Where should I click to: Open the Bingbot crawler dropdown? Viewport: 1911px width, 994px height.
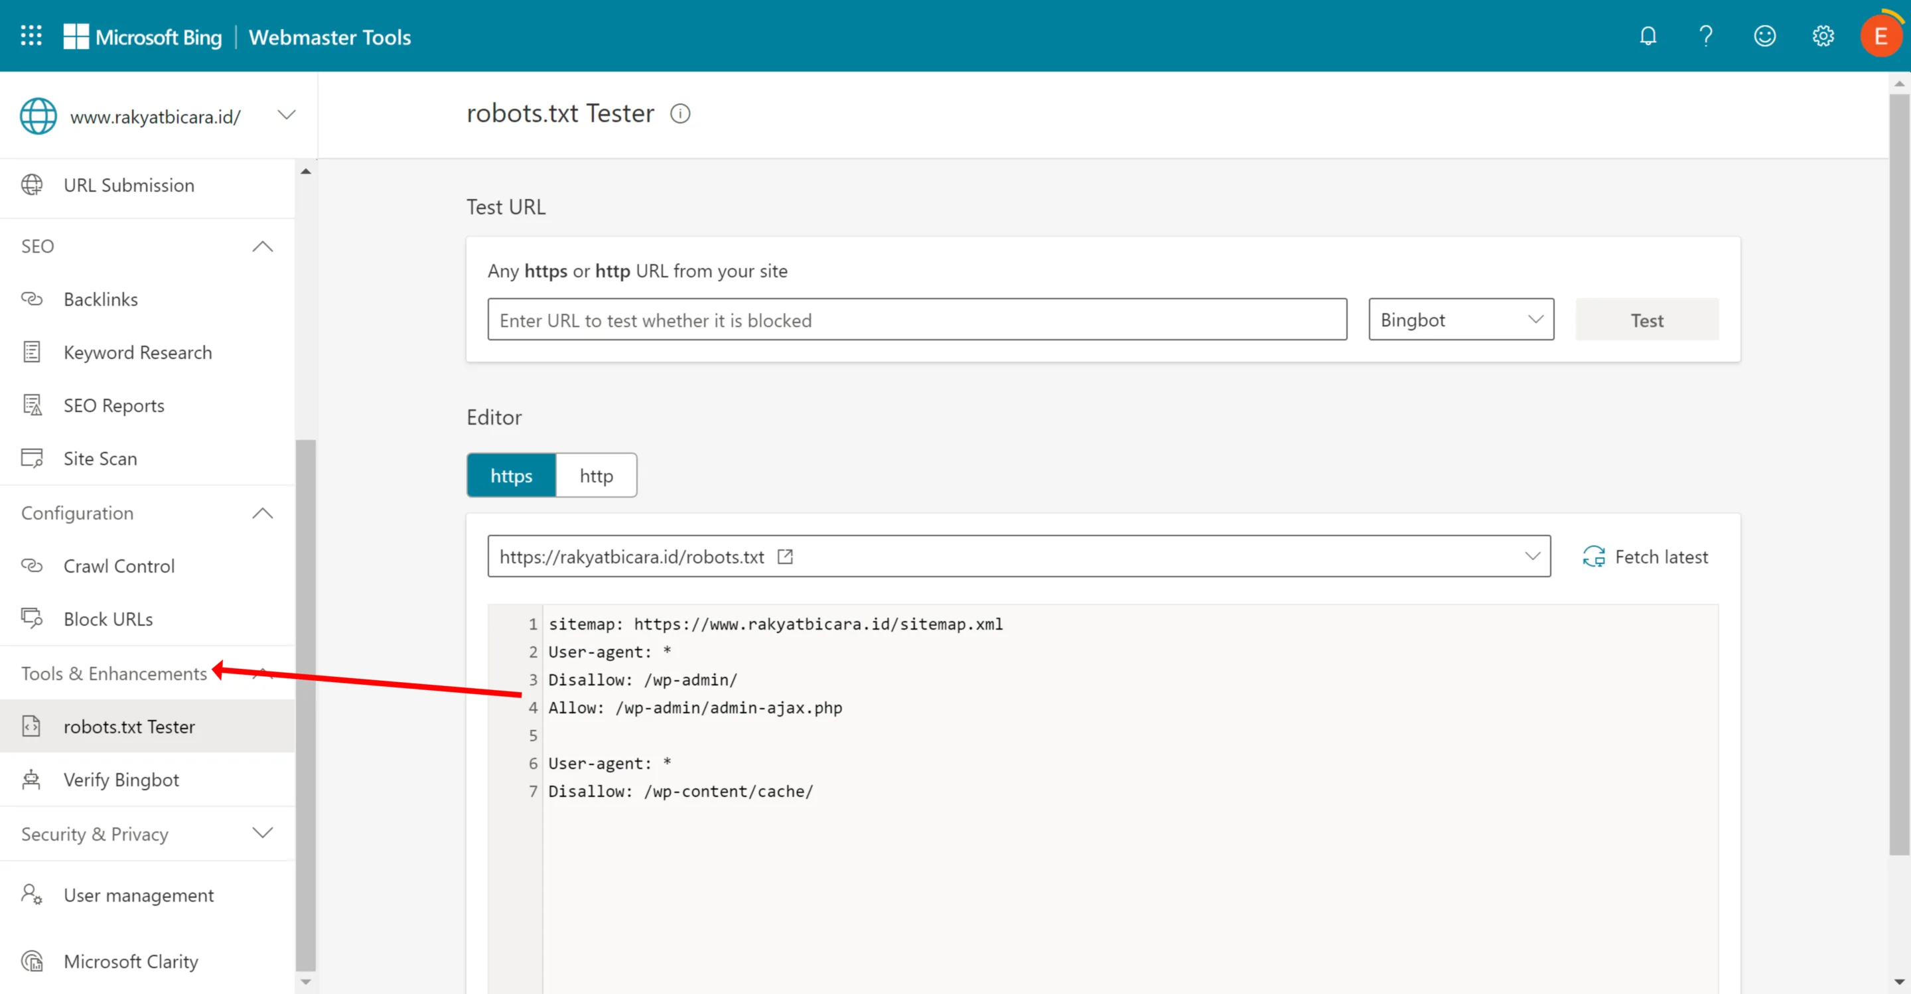tap(1460, 320)
